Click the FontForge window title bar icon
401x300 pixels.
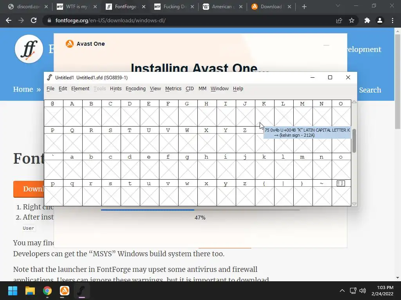coord(50,77)
